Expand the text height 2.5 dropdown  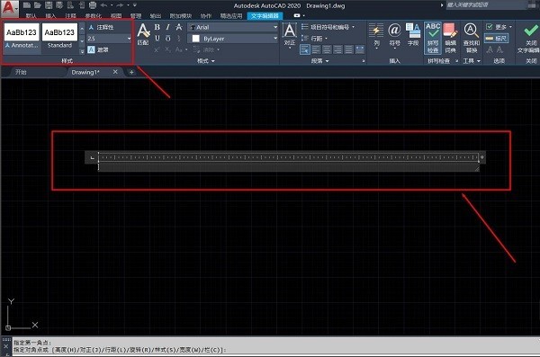click(x=109, y=39)
